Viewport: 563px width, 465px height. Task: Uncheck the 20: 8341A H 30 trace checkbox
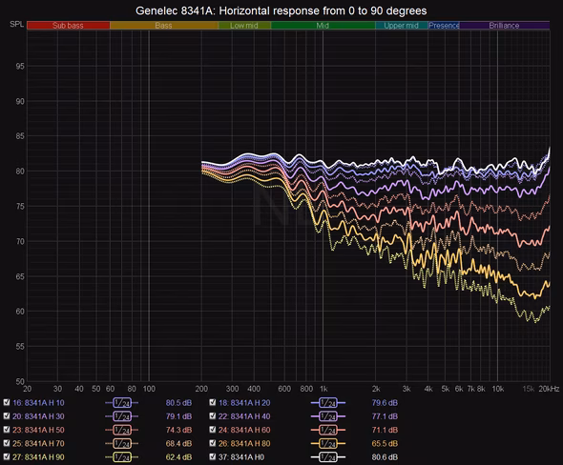(7, 415)
